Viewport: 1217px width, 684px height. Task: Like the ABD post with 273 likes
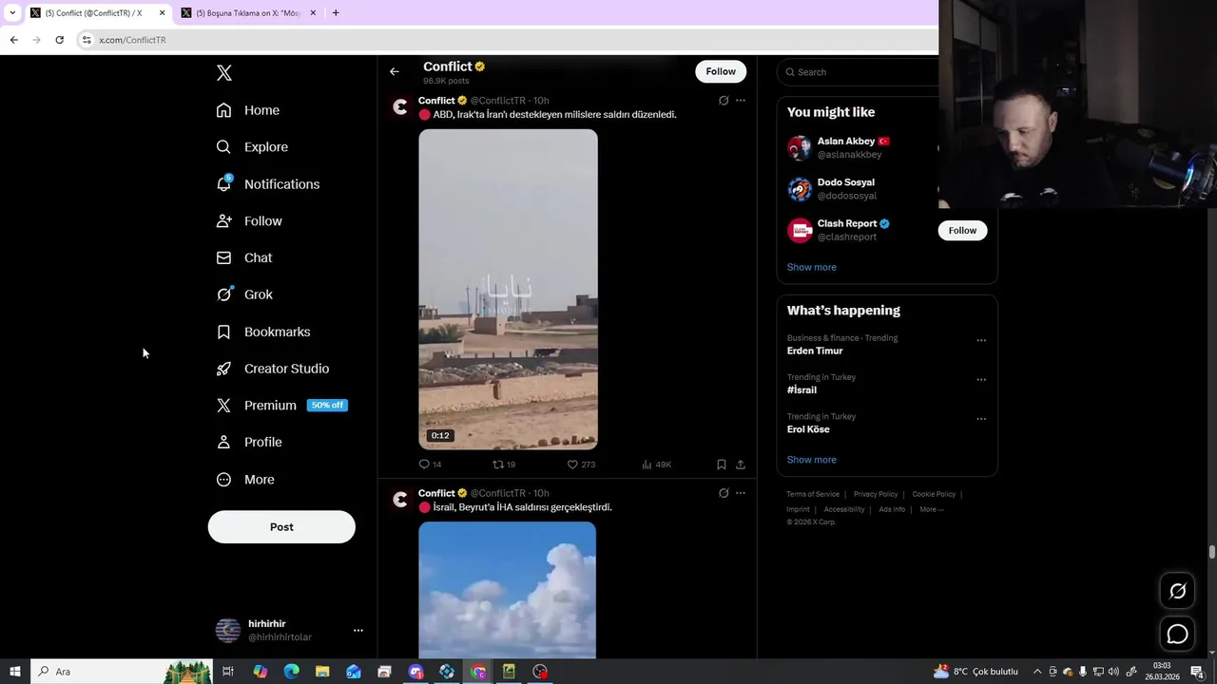coord(581,465)
